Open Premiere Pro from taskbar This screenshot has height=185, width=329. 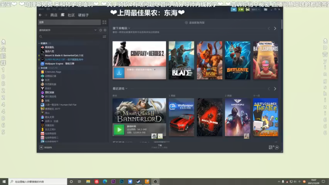[114, 182]
